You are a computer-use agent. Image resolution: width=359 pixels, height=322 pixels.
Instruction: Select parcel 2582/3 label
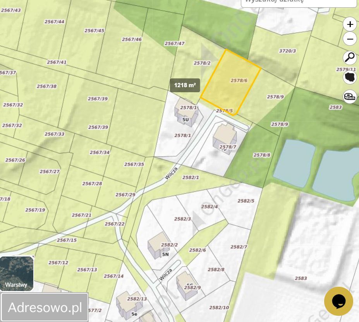[x=182, y=219]
